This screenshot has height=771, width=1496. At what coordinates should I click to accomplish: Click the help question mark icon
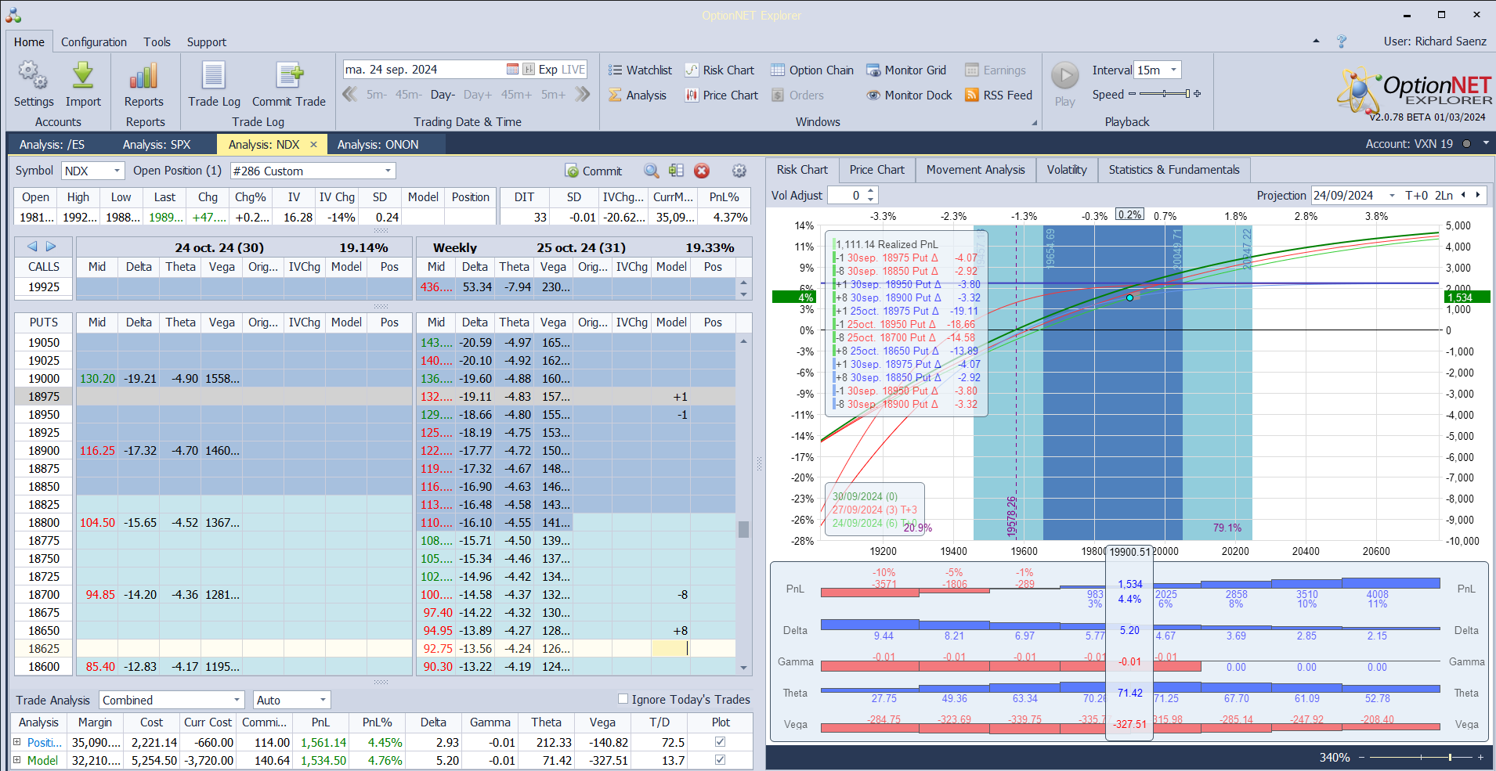point(1342,41)
